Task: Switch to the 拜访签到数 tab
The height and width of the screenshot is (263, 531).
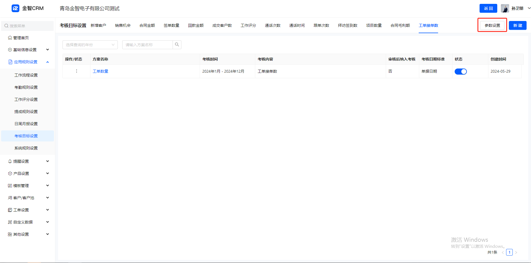Action: tap(348, 25)
